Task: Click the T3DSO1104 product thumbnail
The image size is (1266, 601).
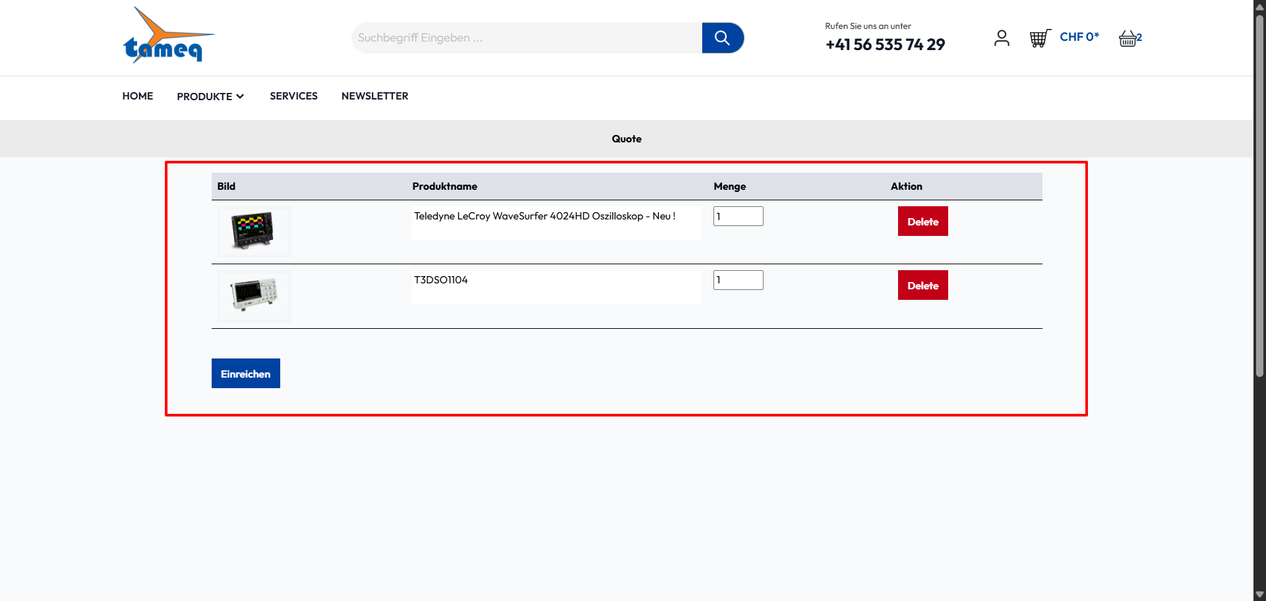Action: pyautogui.click(x=254, y=295)
